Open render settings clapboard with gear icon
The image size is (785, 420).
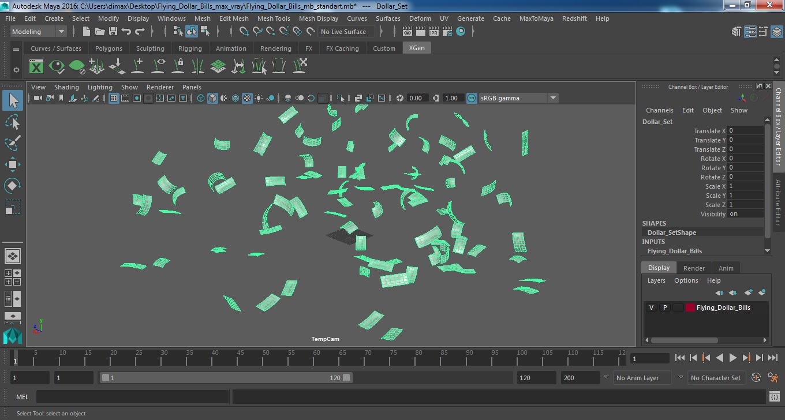[x=447, y=32]
